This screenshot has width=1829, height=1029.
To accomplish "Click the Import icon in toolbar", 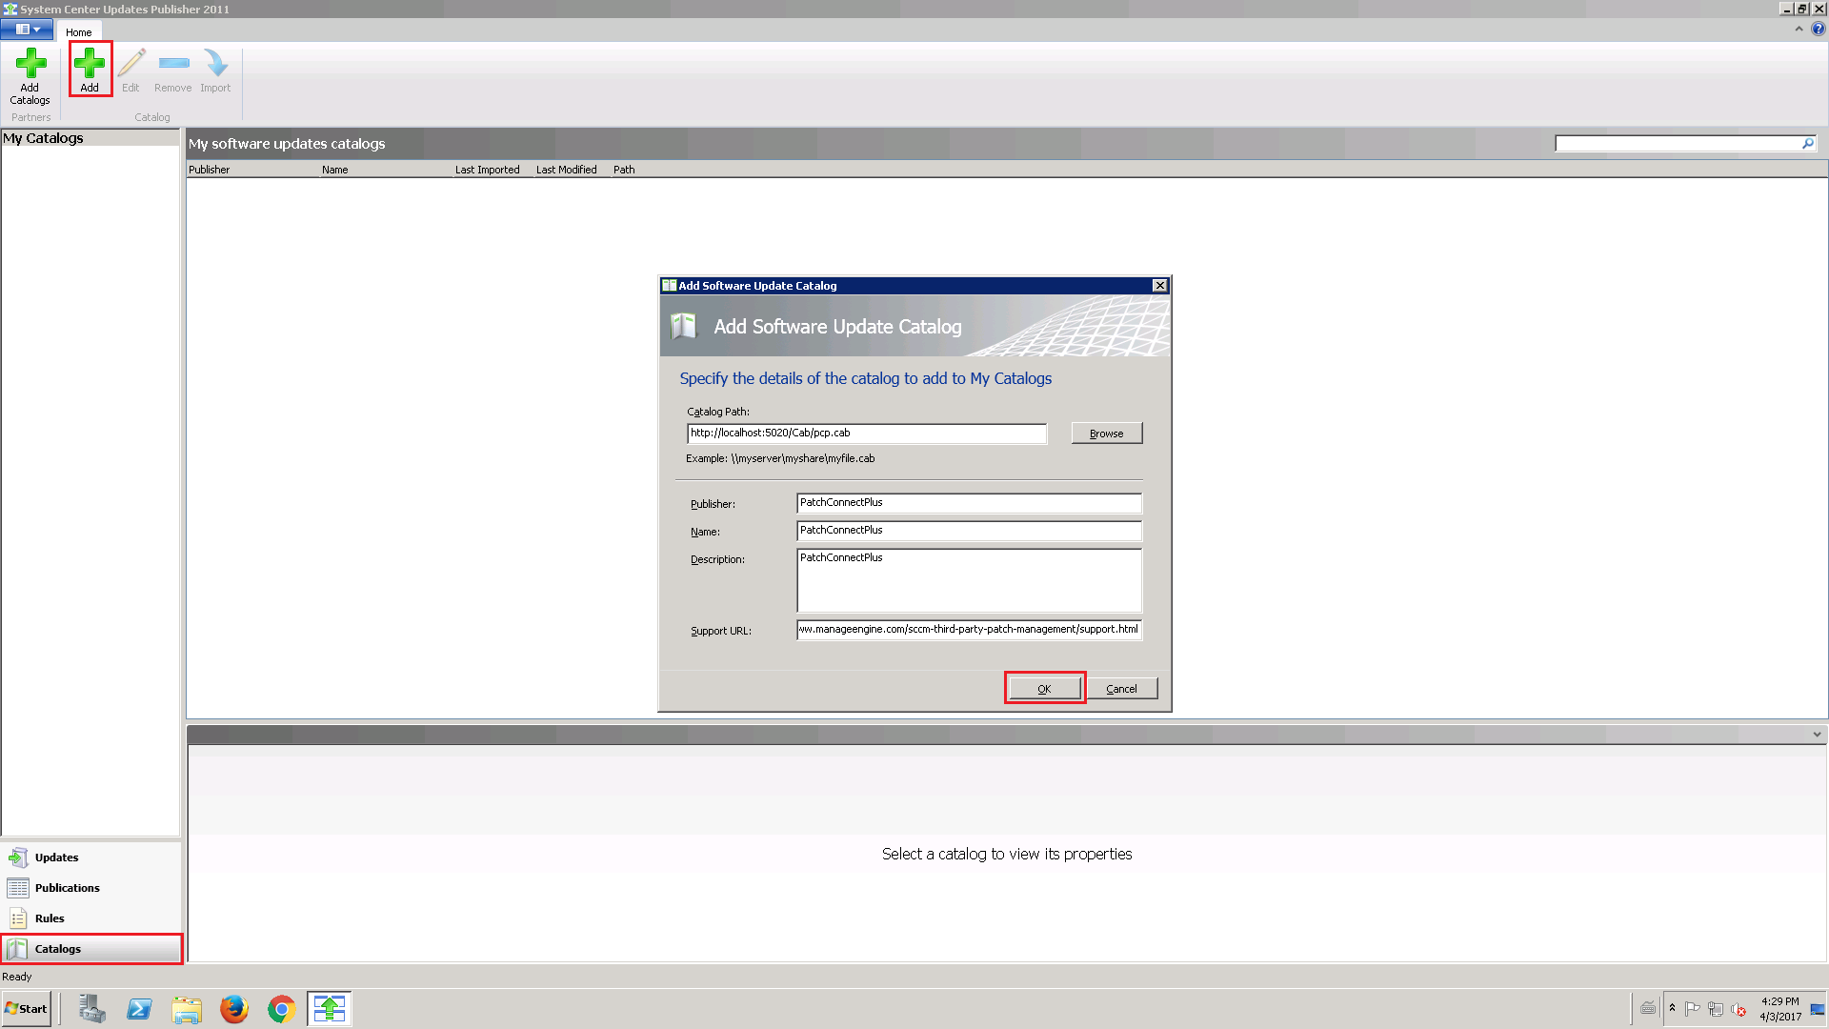I will [216, 70].
